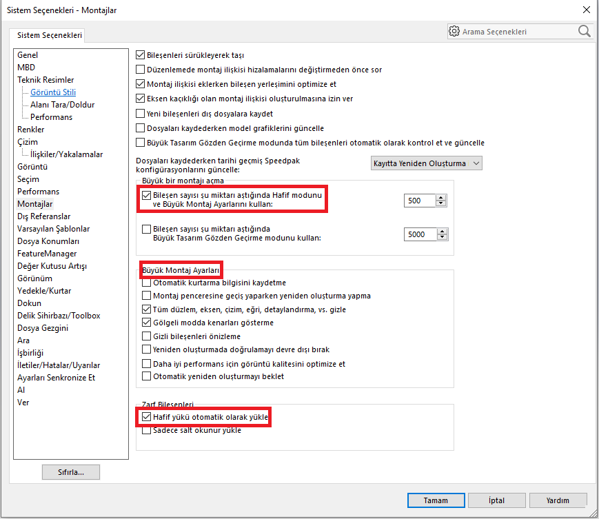Toggle 'Bileşenleri sürükleyerek taşı' checkbox

(141, 55)
